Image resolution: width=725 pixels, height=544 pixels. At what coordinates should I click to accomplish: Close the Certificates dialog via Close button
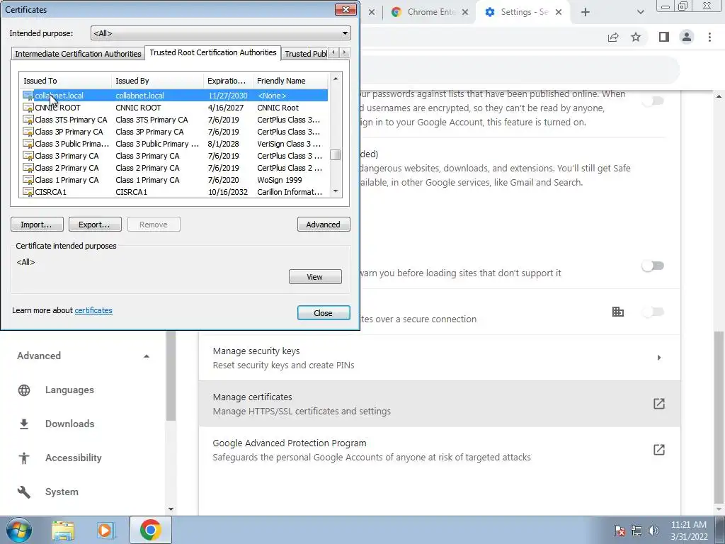(x=324, y=312)
